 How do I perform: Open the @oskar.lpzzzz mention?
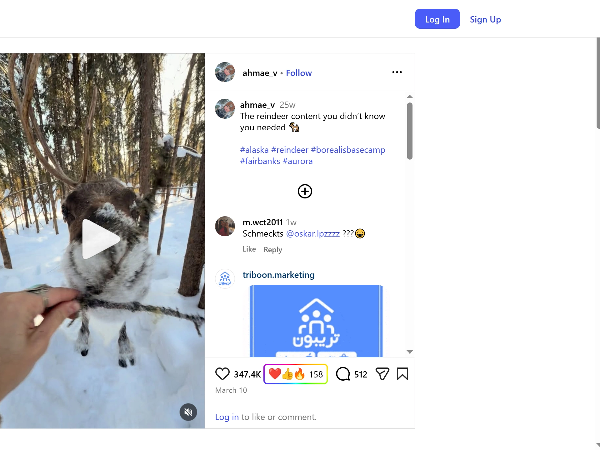313,234
